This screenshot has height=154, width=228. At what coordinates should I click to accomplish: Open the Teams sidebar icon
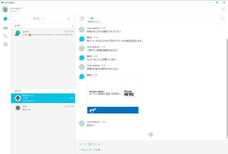(x=5, y=27)
